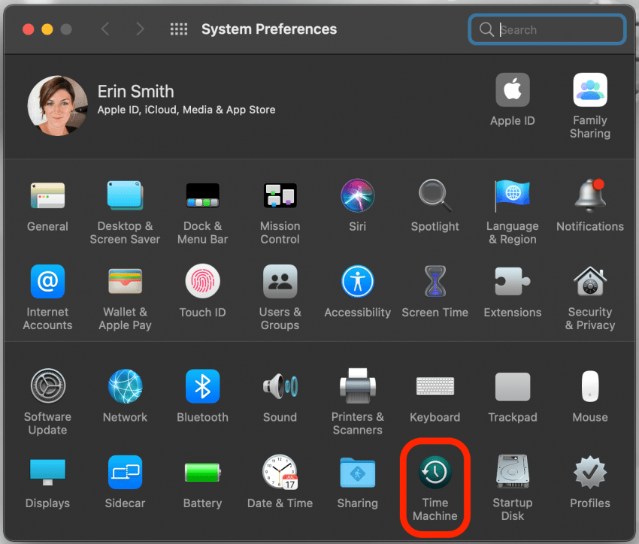
Task: Open the Siri preference pane
Action: point(357,195)
